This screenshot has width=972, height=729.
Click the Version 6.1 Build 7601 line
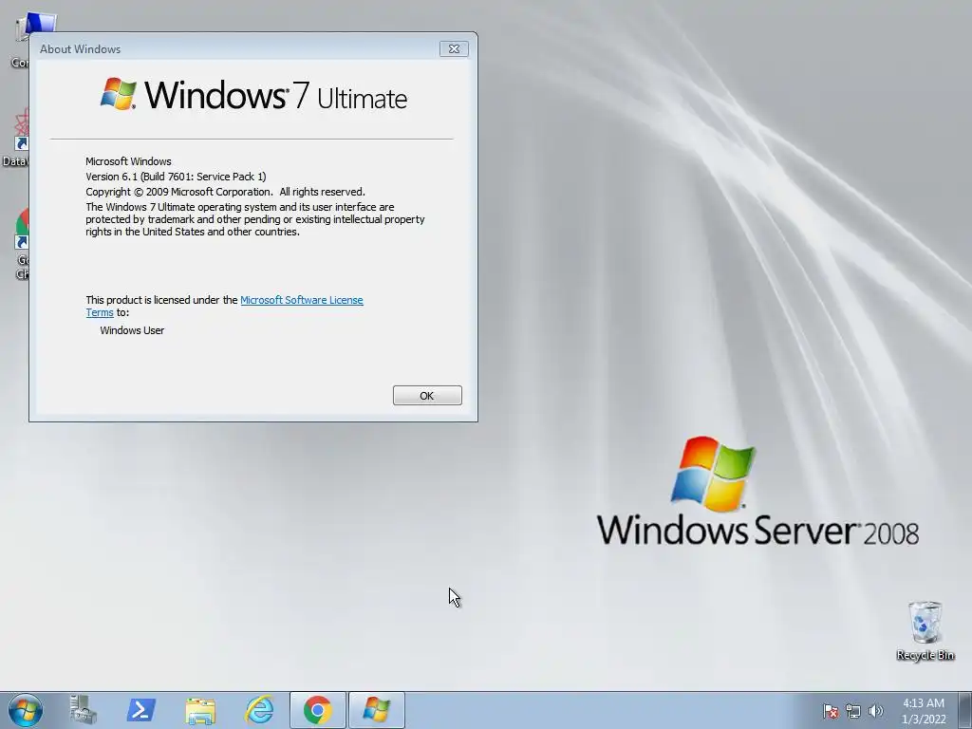[176, 177]
